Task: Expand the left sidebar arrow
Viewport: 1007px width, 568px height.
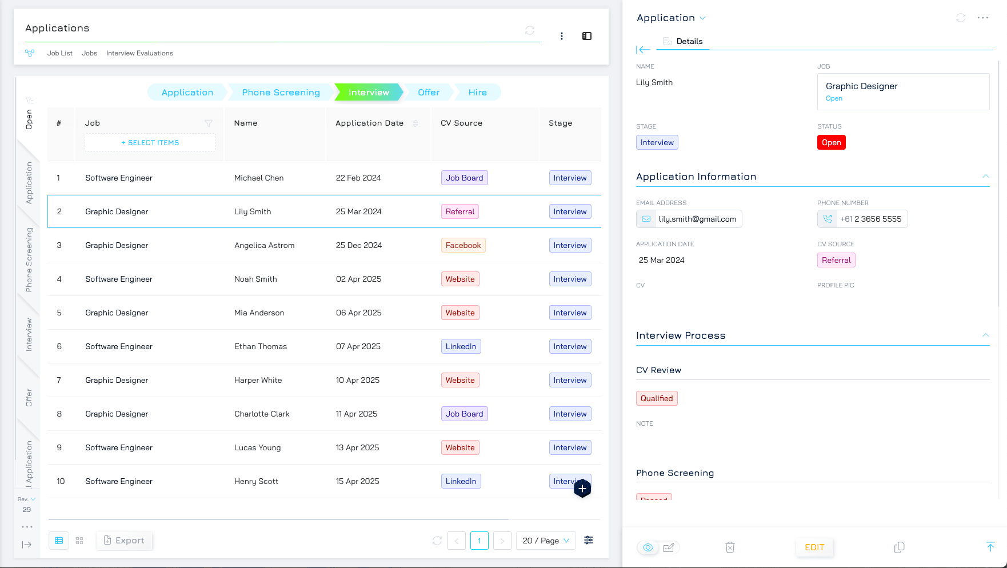Action: click(27, 545)
